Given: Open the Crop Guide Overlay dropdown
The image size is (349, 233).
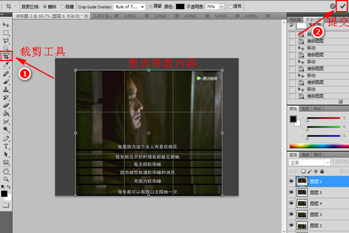Looking at the screenshot, I should click(x=130, y=7).
